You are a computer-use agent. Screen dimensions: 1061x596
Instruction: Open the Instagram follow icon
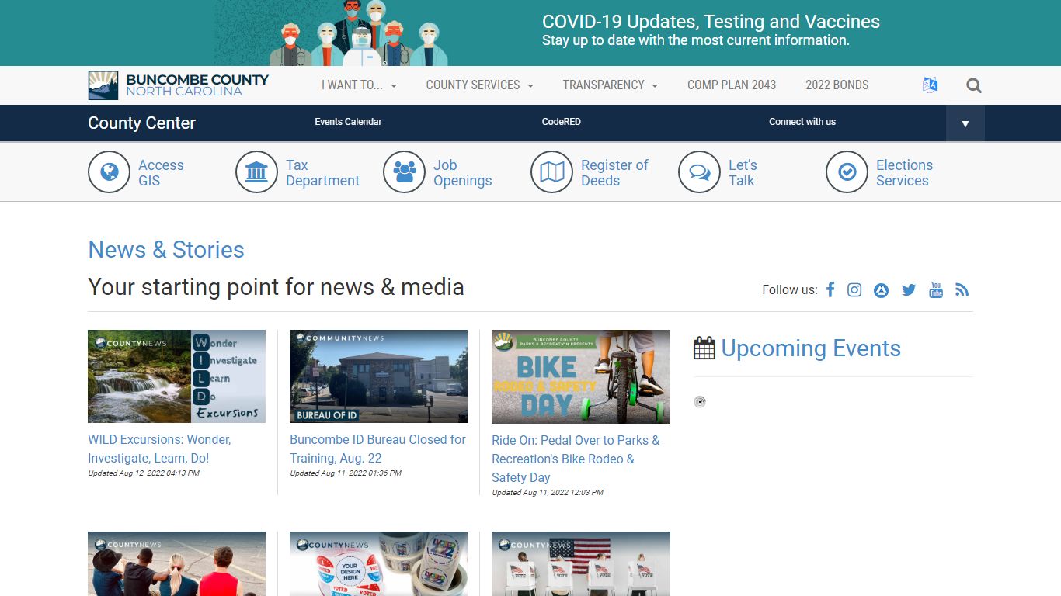pyautogui.click(x=854, y=289)
